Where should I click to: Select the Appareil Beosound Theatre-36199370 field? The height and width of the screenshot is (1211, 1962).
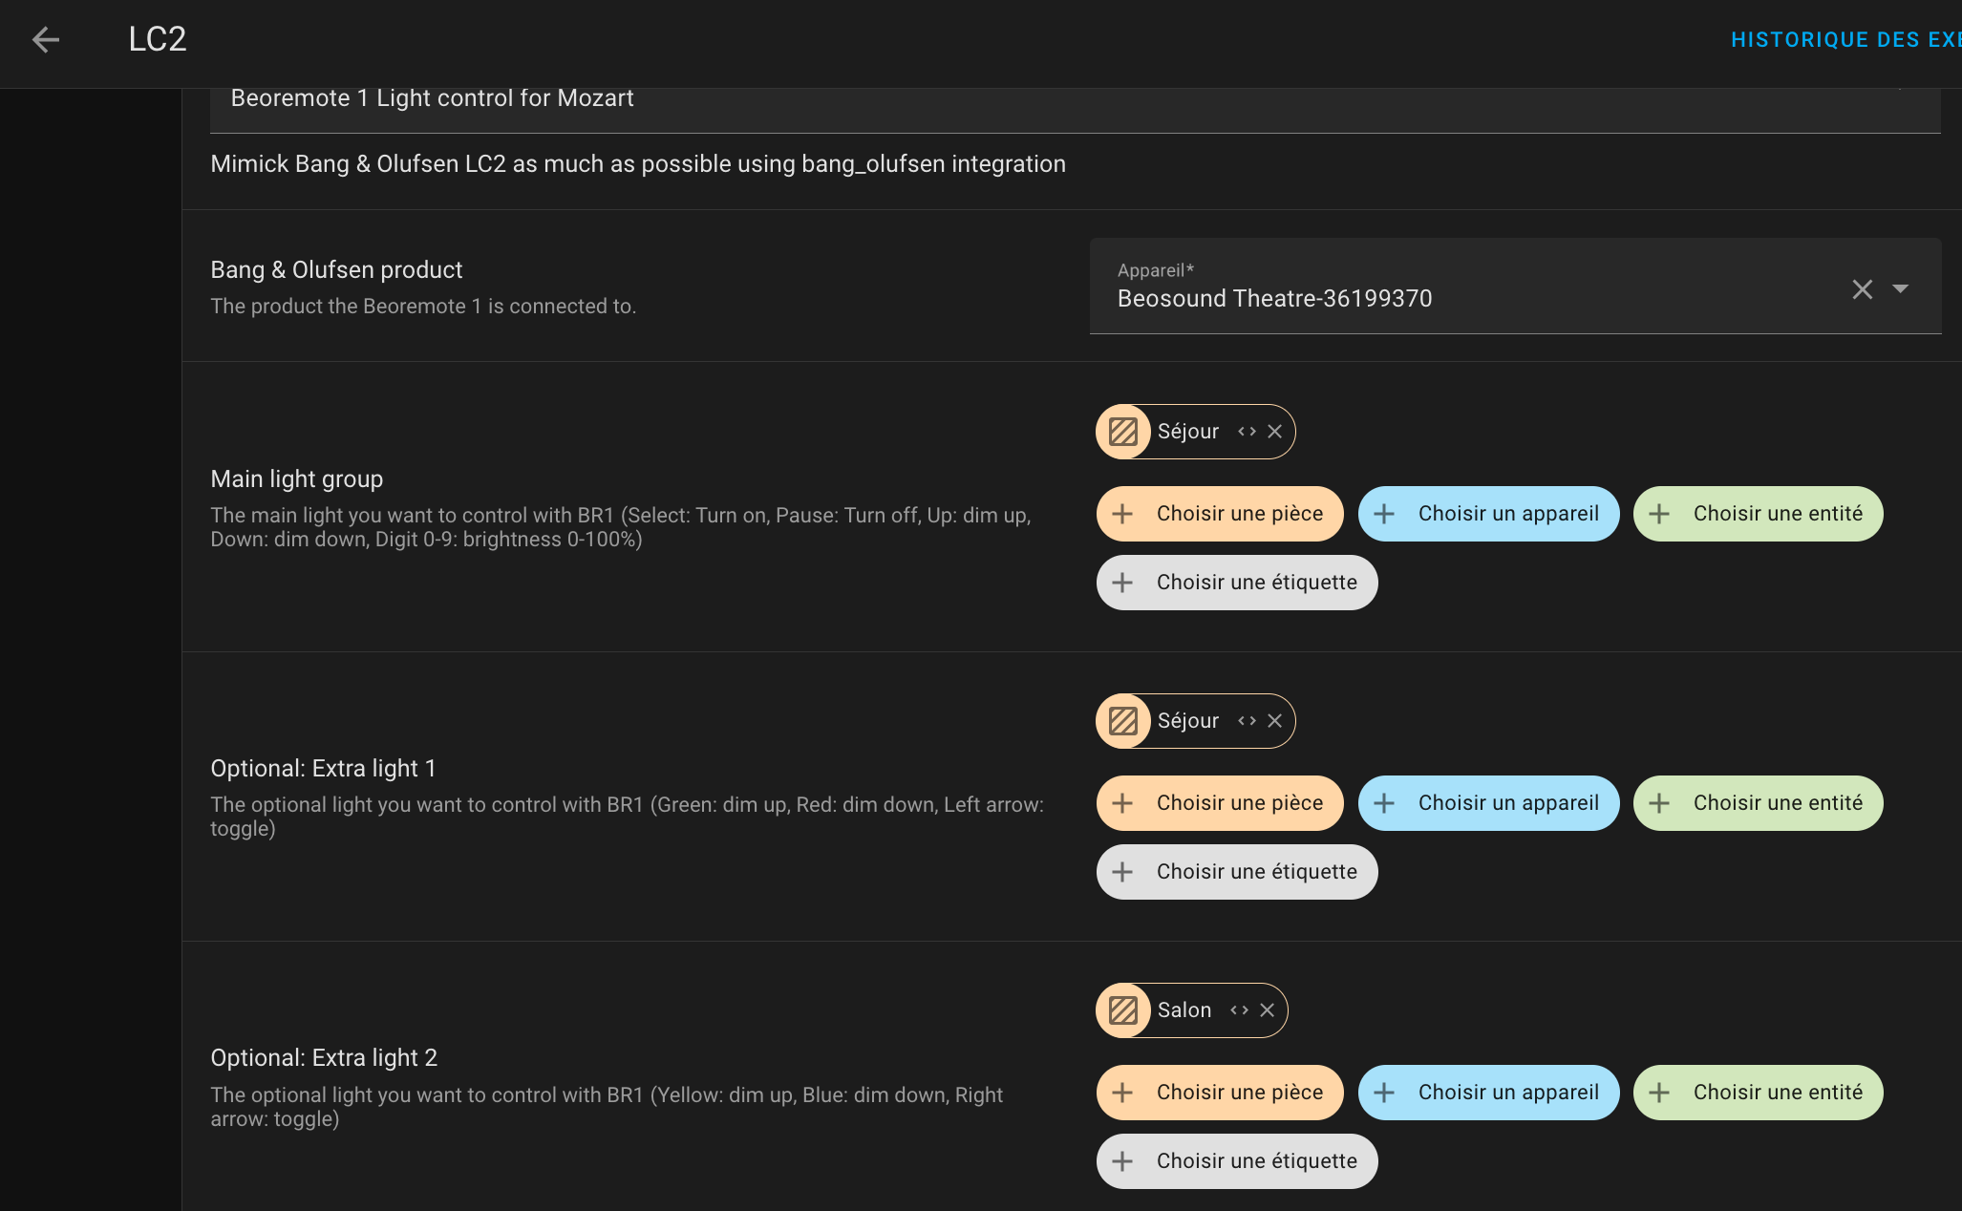tap(1515, 286)
